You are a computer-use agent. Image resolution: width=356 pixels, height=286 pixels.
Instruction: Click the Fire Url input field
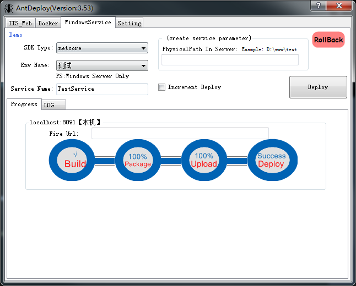pyautogui.click(x=180, y=133)
